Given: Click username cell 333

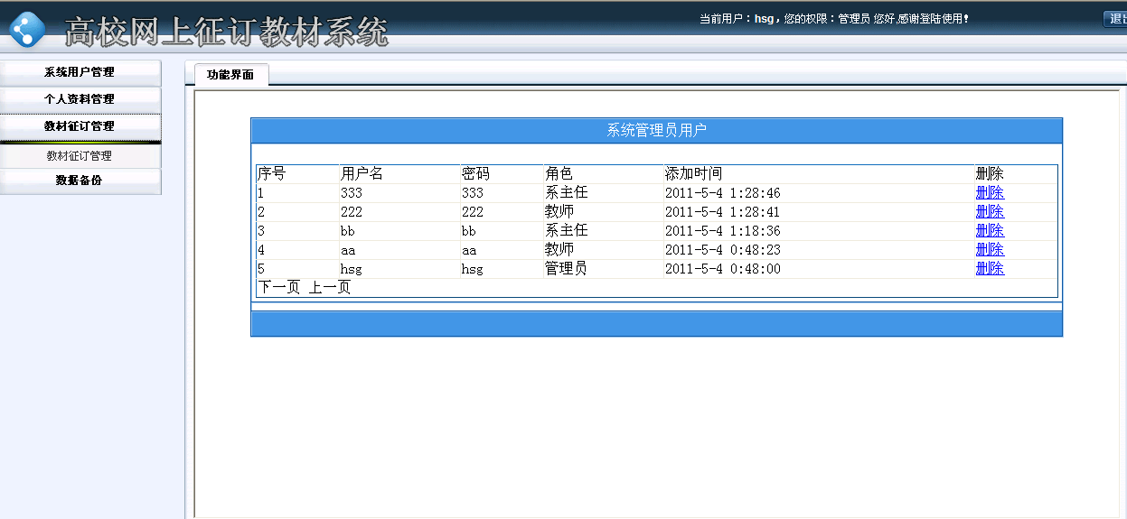Looking at the screenshot, I should click(352, 193).
